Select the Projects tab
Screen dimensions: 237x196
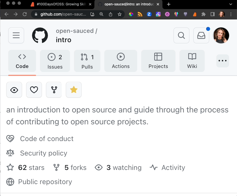(x=158, y=61)
